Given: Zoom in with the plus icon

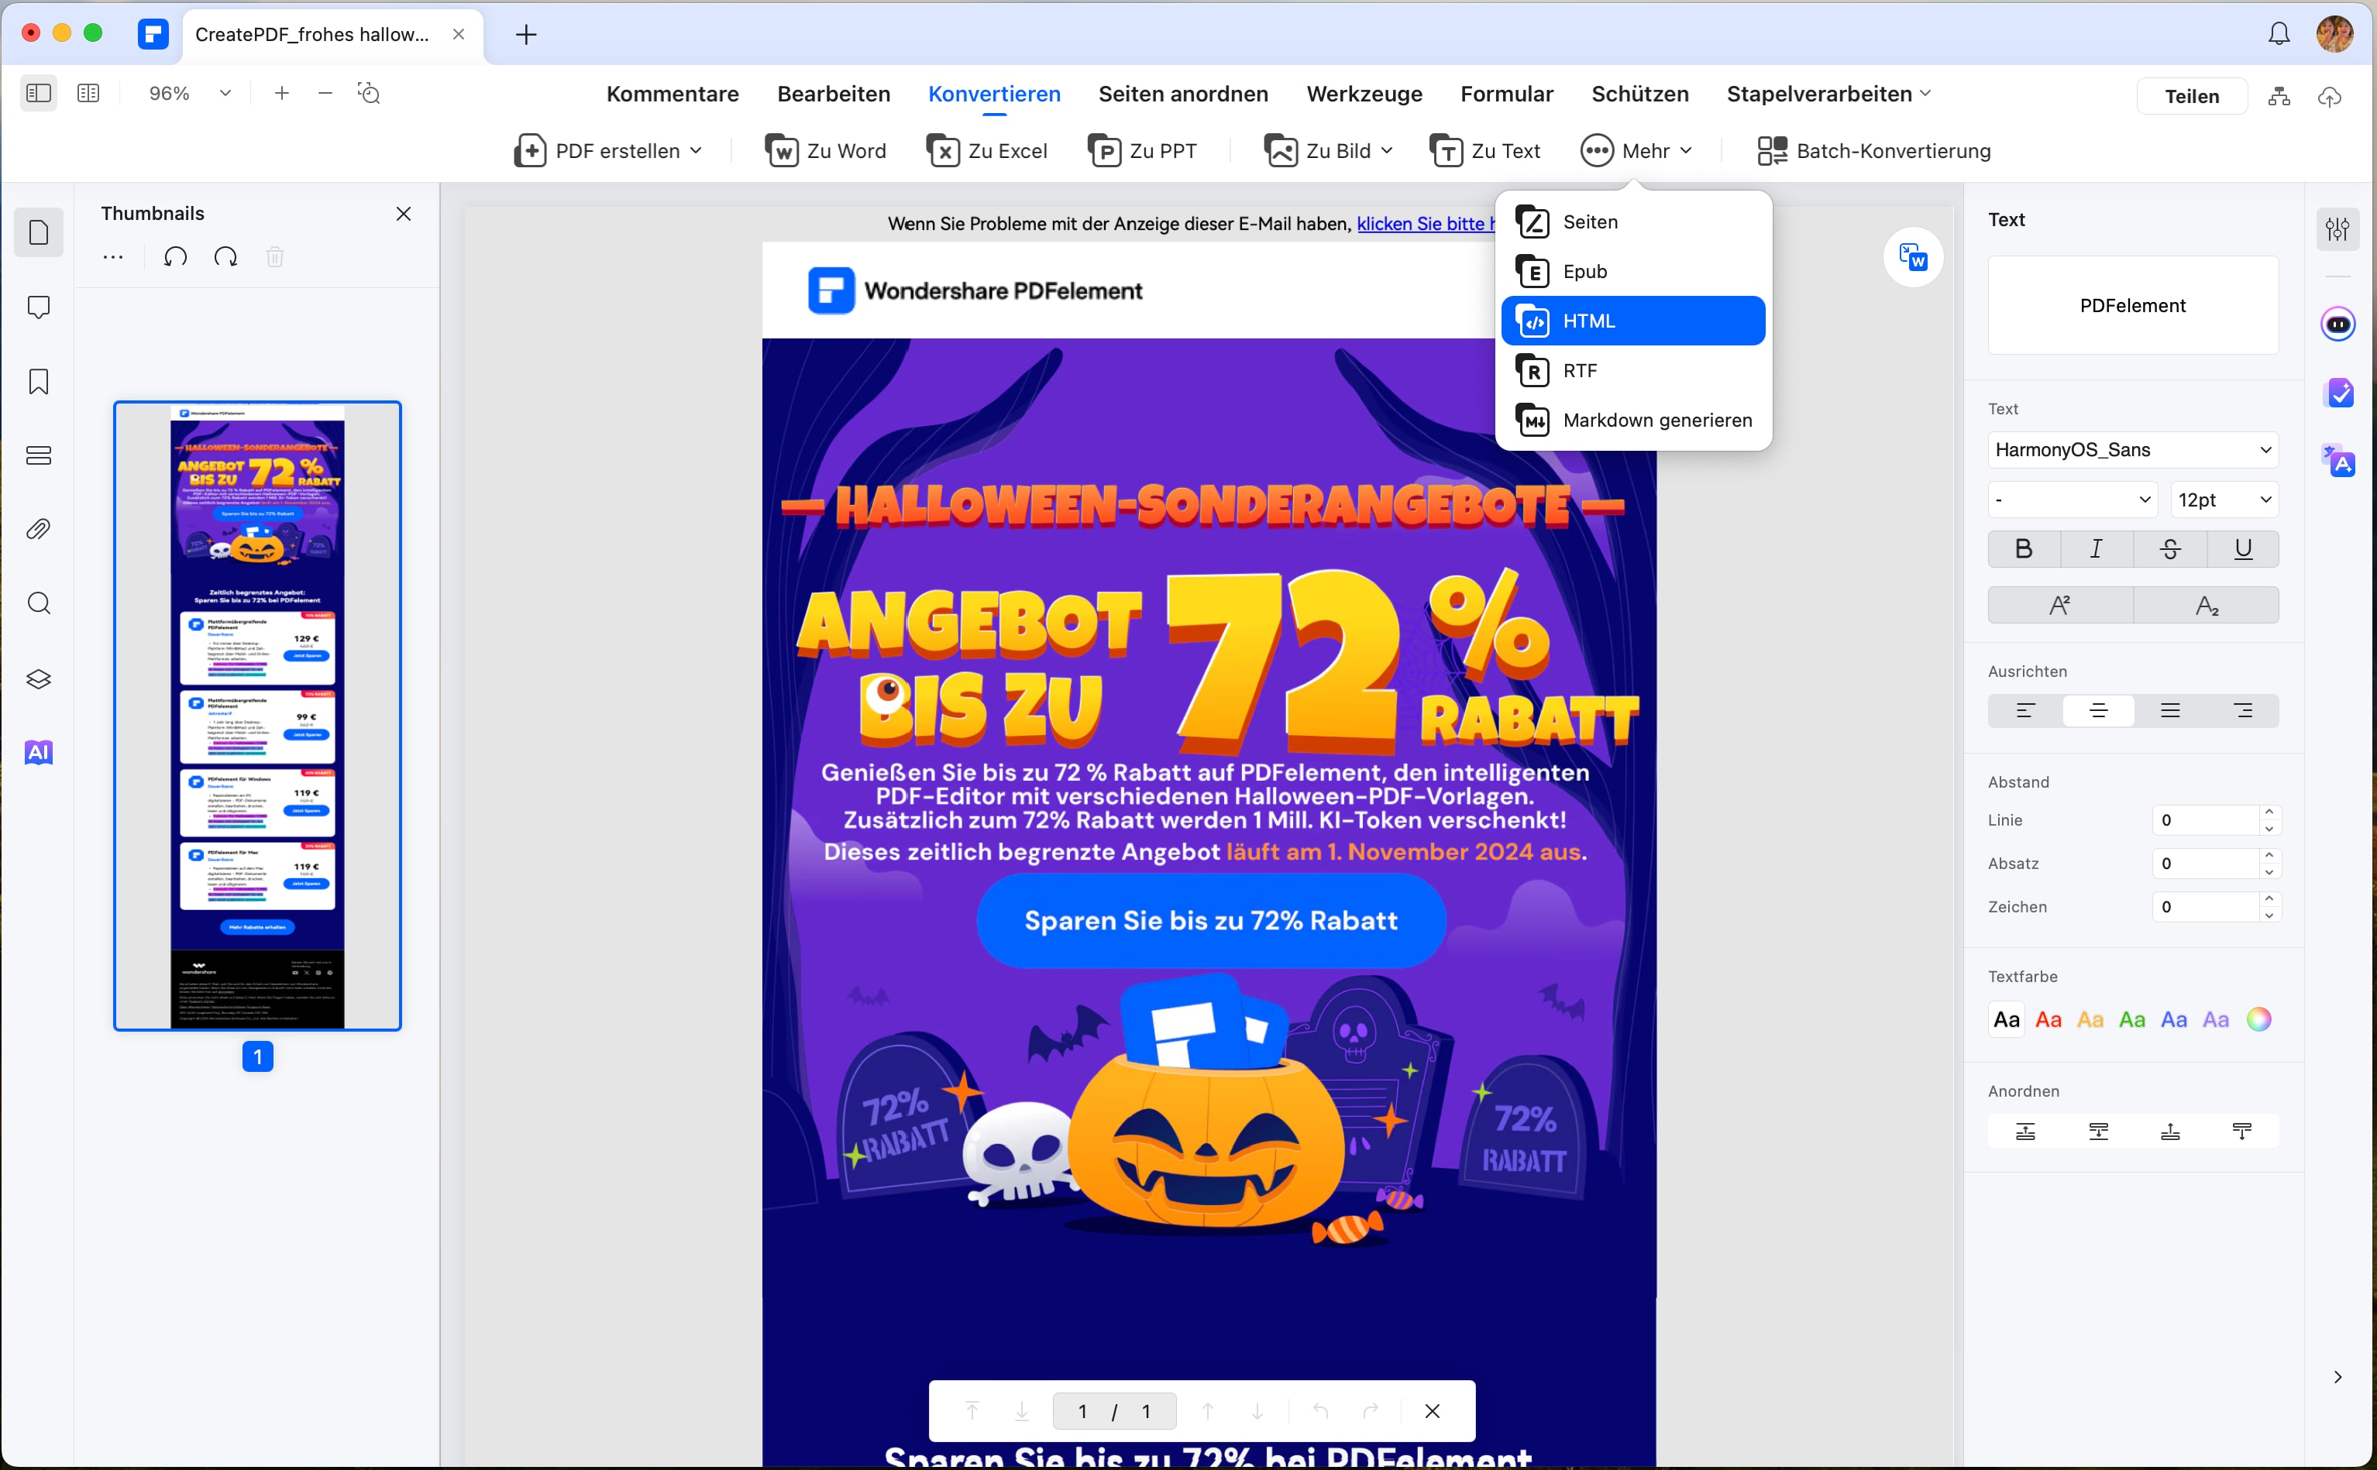Looking at the screenshot, I should click(282, 94).
